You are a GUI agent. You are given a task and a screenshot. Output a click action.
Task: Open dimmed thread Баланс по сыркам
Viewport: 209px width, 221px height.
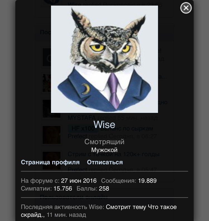click(127, 129)
